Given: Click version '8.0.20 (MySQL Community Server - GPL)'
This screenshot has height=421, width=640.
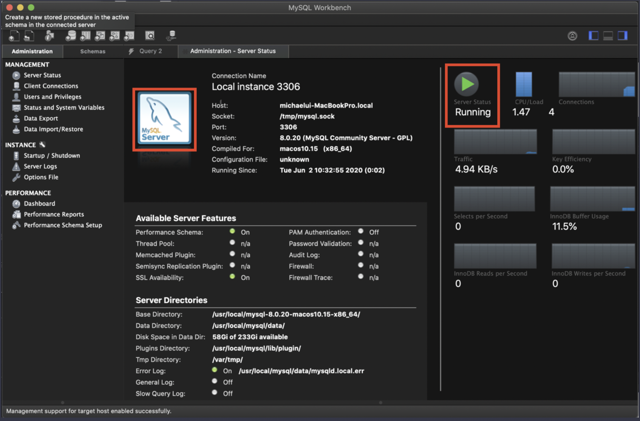Looking at the screenshot, I should click(x=346, y=138).
